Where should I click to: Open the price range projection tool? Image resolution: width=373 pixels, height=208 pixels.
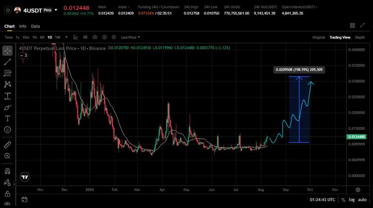point(7,96)
